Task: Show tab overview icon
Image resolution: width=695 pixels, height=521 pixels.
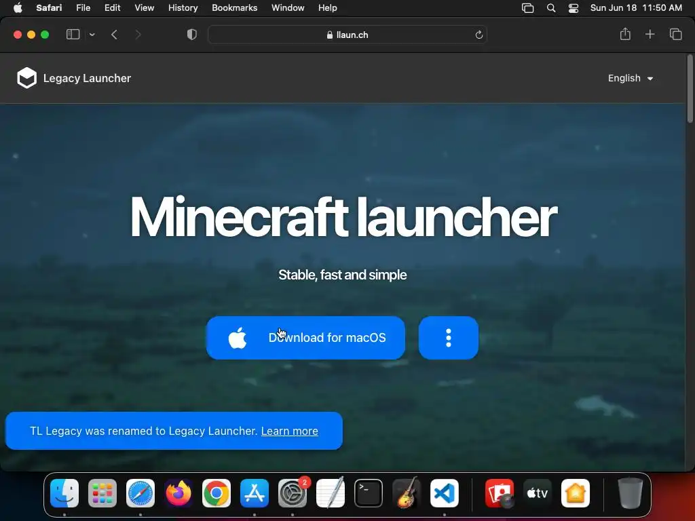Action: [x=675, y=34]
